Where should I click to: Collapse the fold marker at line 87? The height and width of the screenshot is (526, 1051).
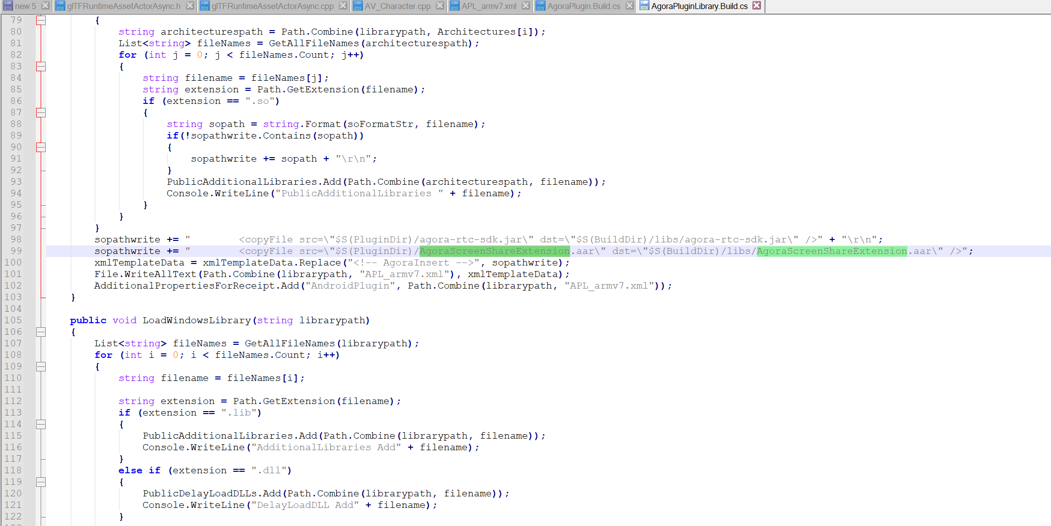coord(41,112)
